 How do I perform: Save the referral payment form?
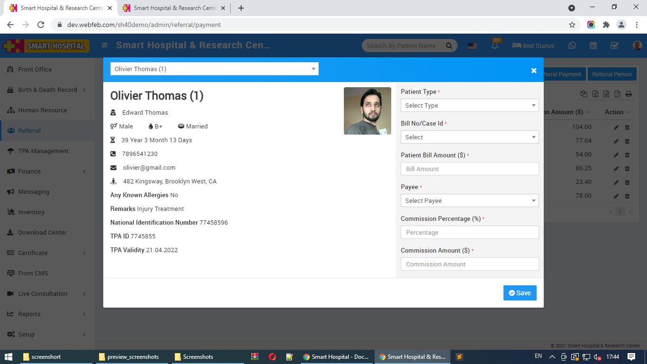(520, 292)
